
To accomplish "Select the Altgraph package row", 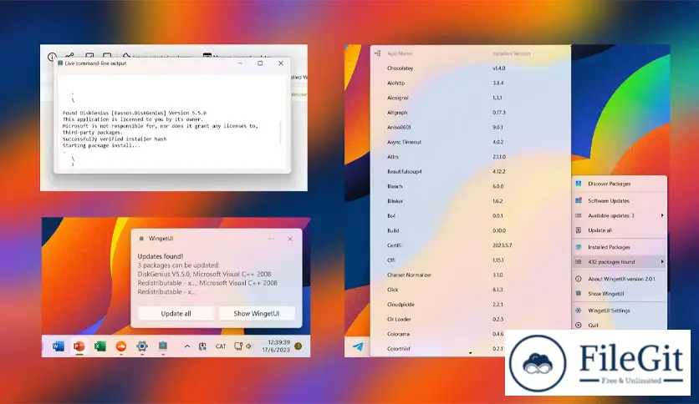I will pyautogui.click(x=470, y=113).
